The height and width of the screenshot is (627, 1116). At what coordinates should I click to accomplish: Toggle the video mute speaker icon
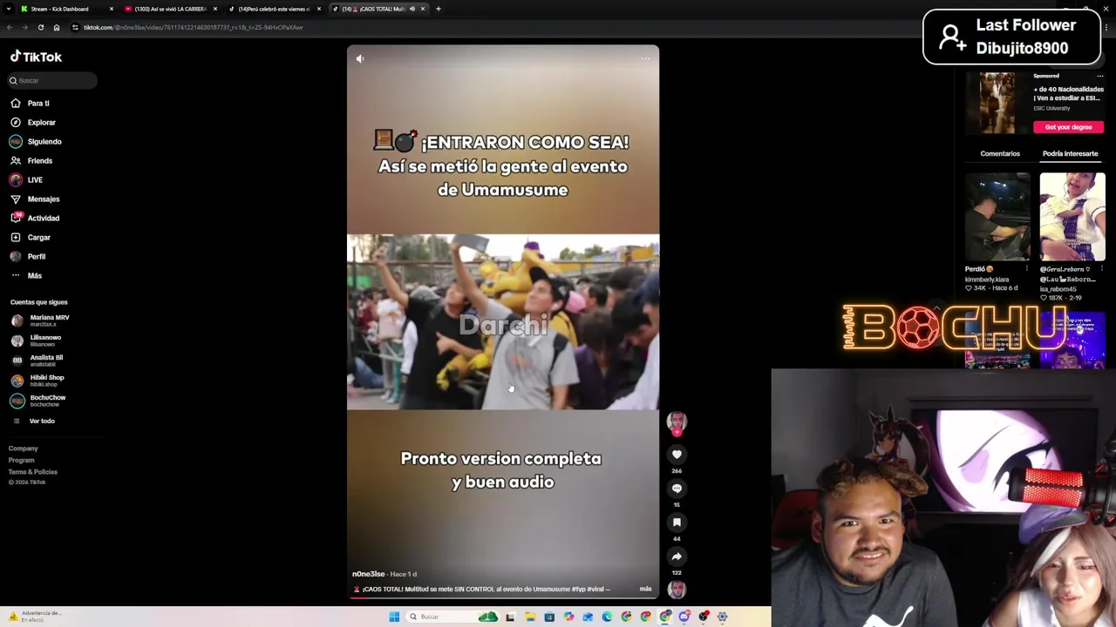click(x=360, y=58)
